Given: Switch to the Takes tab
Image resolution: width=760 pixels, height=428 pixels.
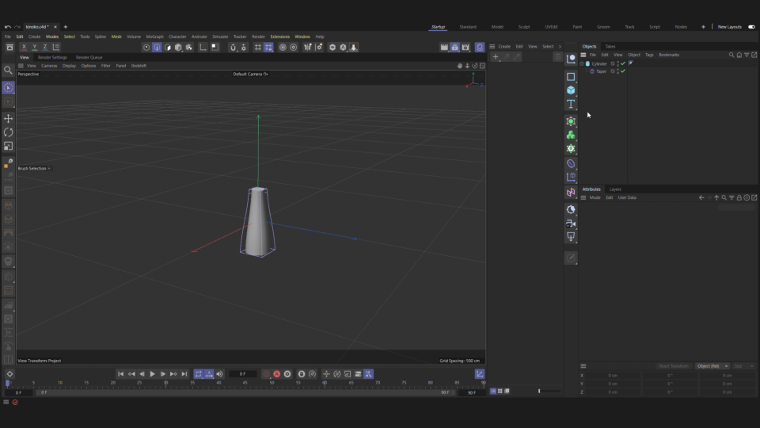Looking at the screenshot, I should (610, 47).
